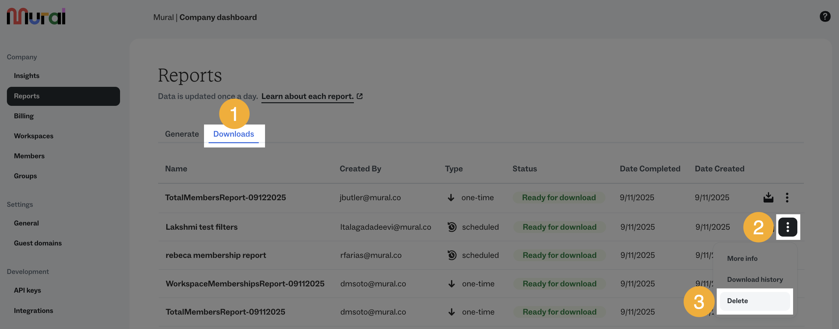
Task: Click the one-time arrow icon for WorkspaceMembershipsReport-09112025
Action: coord(452,284)
